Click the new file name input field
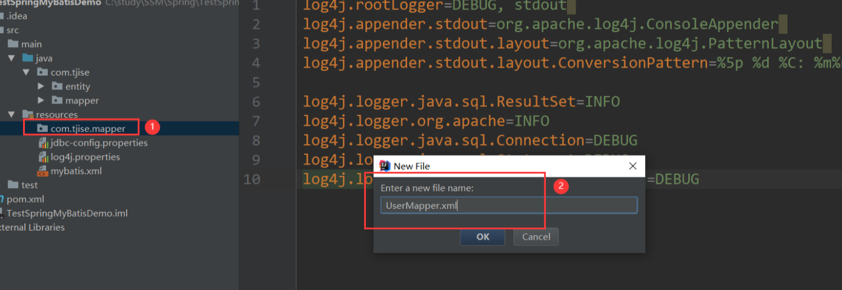 click(509, 205)
